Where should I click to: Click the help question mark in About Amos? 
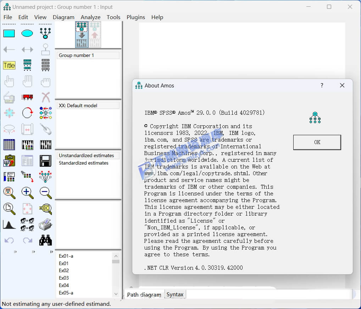tap(322, 85)
